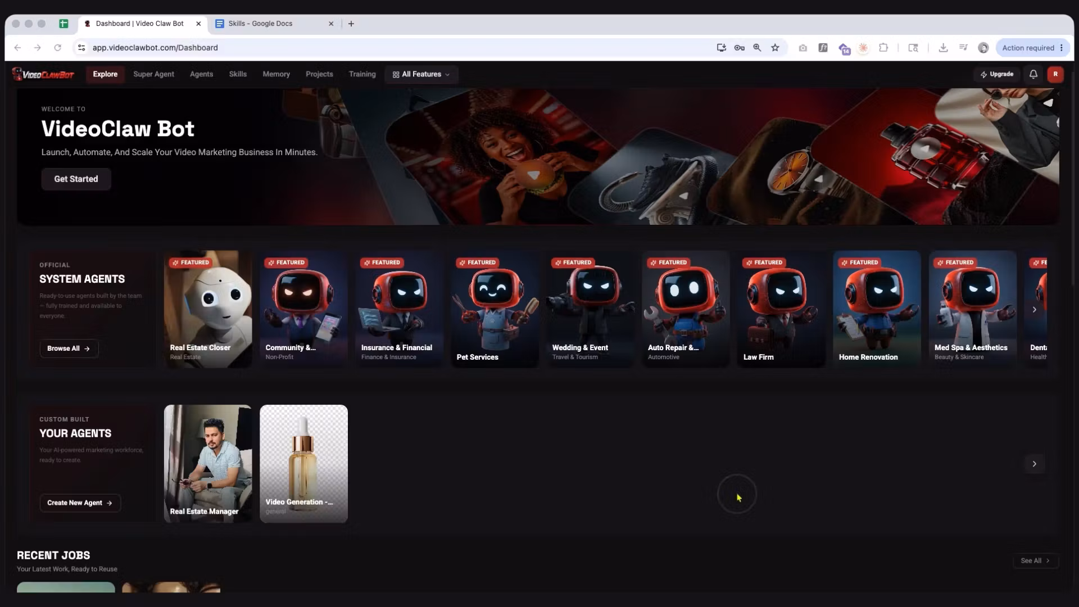Image resolution: width=1079 pixels, height=607 pixels.
Task: Click See All recent jobs
Action: [x=1035, y=561]
